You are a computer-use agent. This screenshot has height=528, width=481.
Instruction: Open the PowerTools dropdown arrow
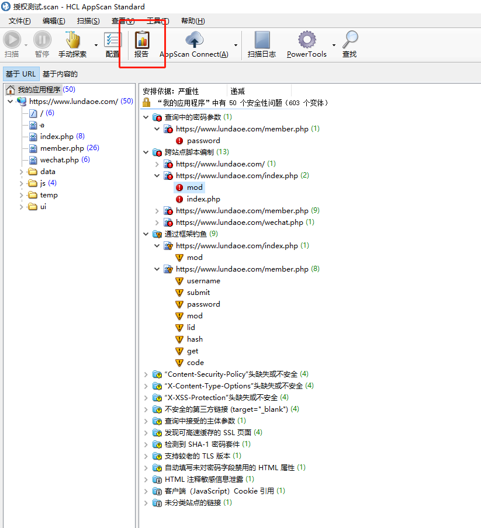(x=334, y=45)
